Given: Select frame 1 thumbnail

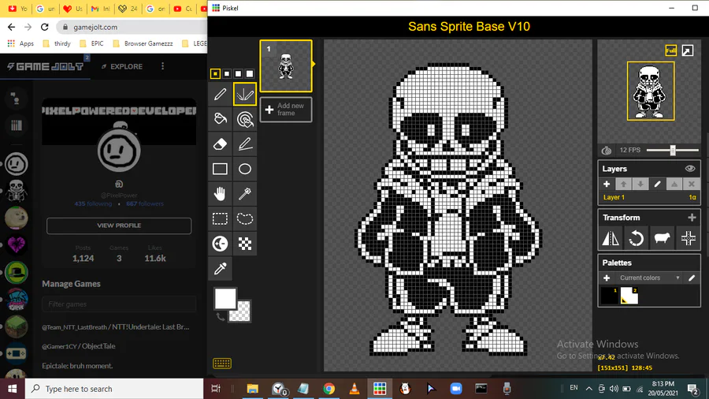Looking at the screenshot, I should [x=286, y=66].
